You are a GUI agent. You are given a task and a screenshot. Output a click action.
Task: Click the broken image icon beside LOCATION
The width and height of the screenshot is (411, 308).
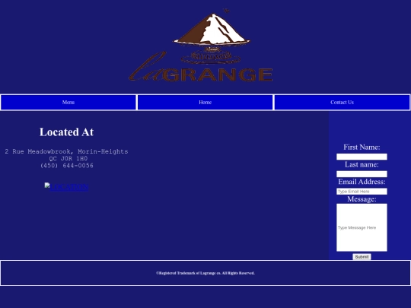coord(47,186)
